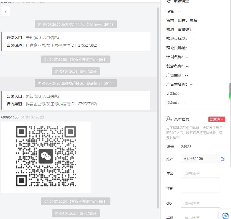Select the message bubble containing 2
The image size is (231, 219).
6,11
